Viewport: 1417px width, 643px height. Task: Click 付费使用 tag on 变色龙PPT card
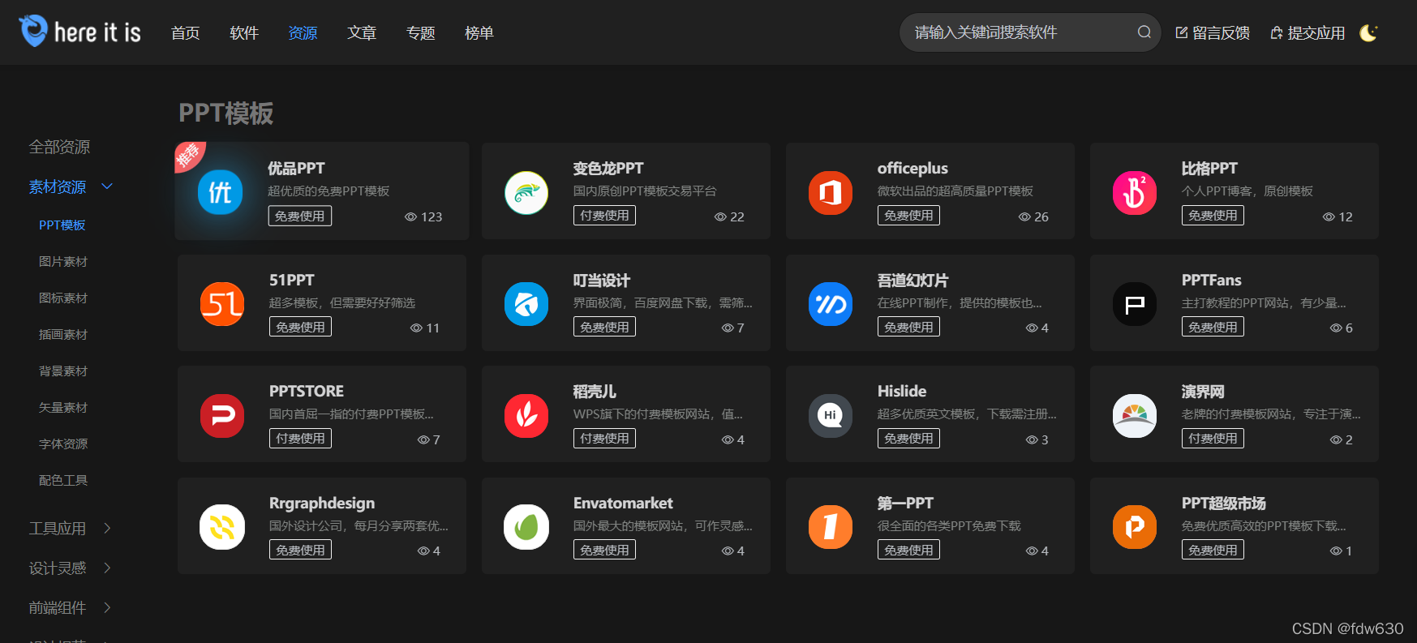point(604,216)
